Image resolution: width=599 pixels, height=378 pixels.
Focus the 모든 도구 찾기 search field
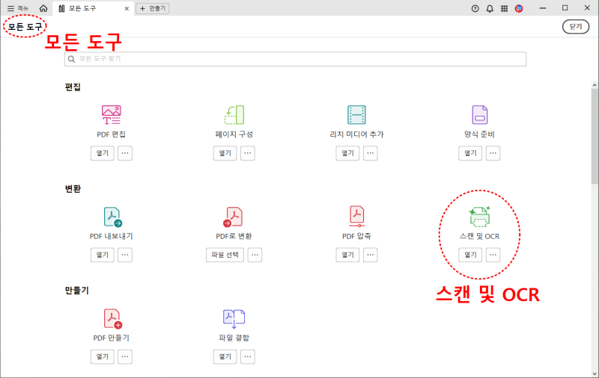coord(295,59)
